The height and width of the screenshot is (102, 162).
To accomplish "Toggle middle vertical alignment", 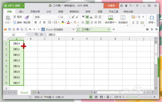I will (x=87, y=17).
